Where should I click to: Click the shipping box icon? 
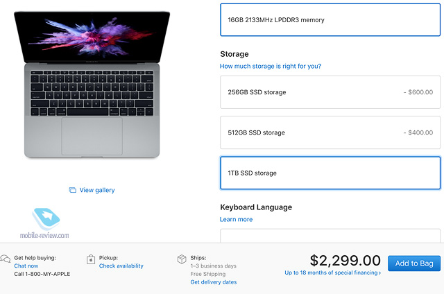tap(182, 259)
